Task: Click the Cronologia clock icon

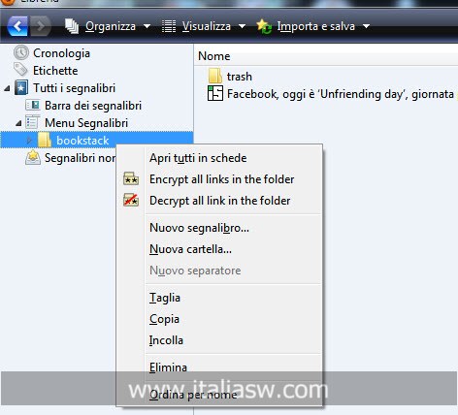Action: [21, 52]
